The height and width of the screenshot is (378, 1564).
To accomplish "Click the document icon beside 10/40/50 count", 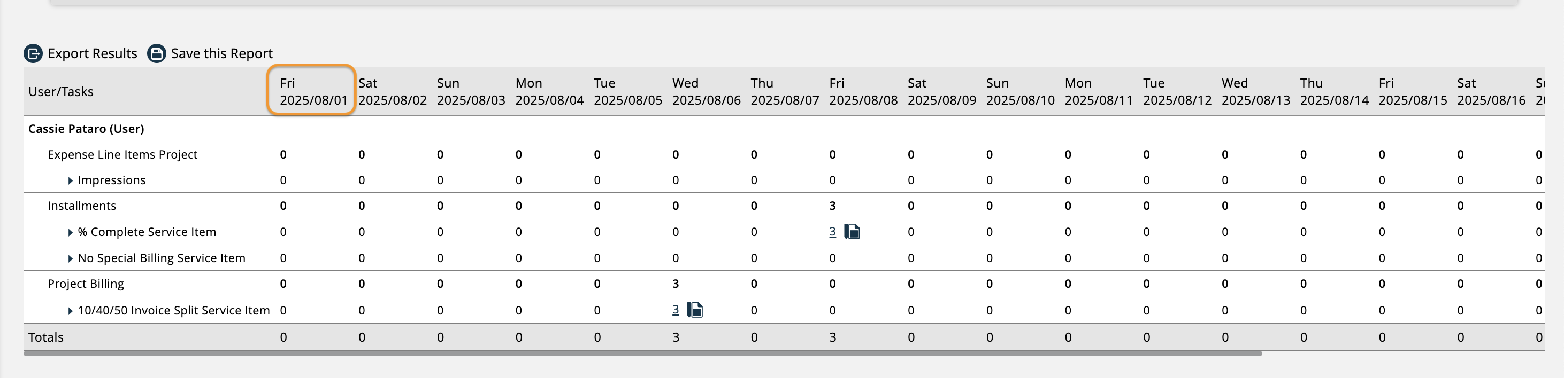I will point(695,310).
